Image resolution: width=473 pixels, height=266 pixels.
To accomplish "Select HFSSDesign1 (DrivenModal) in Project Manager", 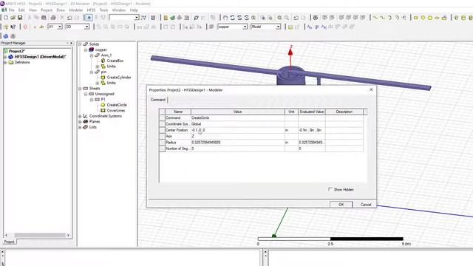I will [40, 57].
